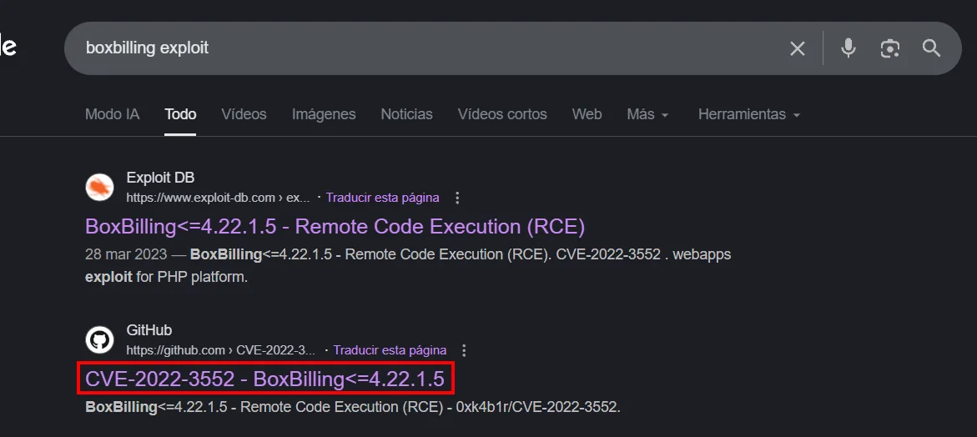Open the three-dot menu for GitHub result
This screenshot has height=437, width=977.
click(464, 350)
